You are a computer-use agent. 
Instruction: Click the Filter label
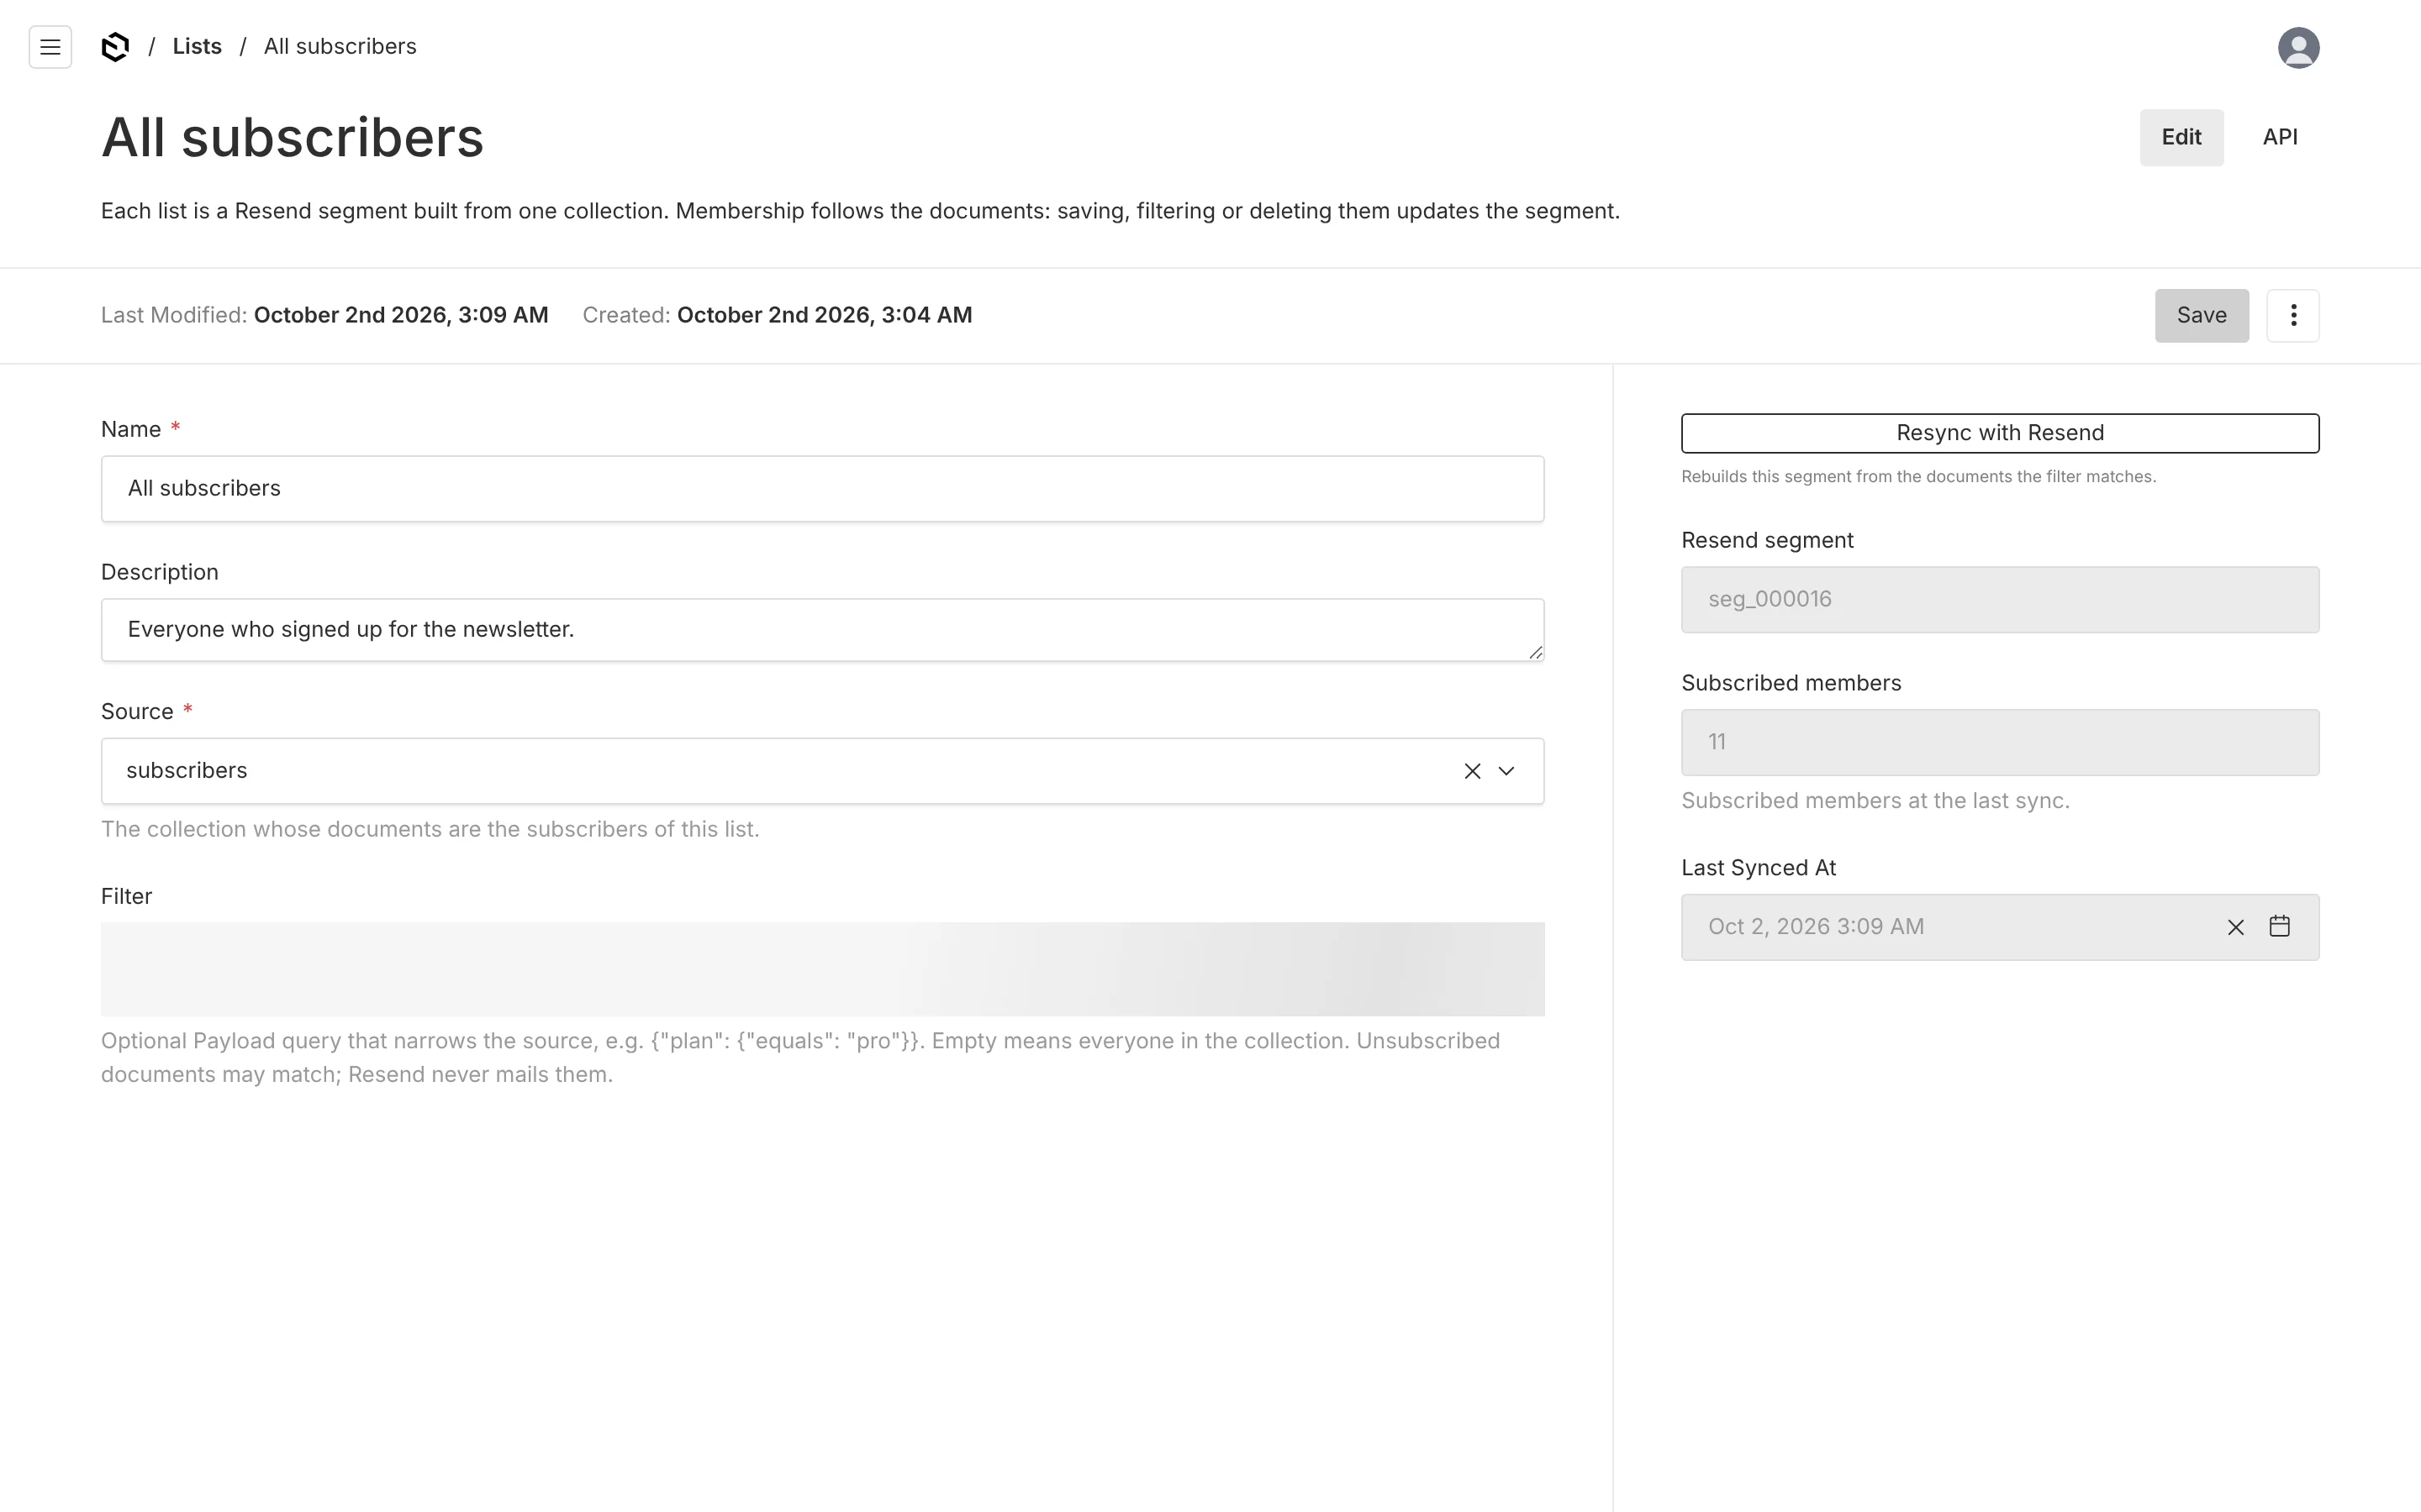point(126,897)
